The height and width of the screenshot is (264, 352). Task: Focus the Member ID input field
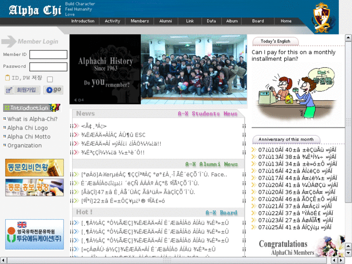click(x=48, y=55)
